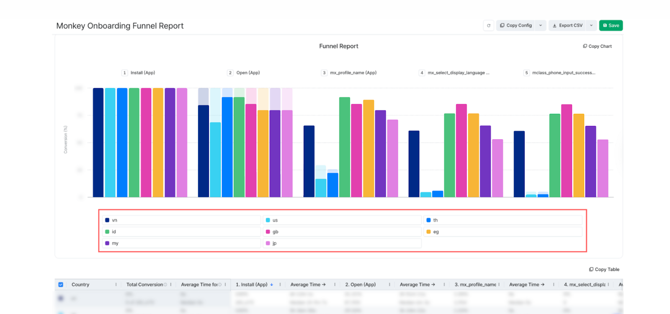Hide the us series via legend

pyautogui.click(x=275, y=220)
